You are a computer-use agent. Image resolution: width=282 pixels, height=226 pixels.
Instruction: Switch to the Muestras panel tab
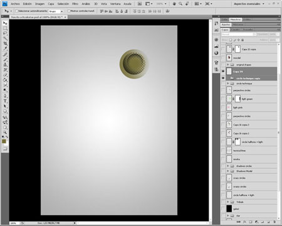[236, 19]
